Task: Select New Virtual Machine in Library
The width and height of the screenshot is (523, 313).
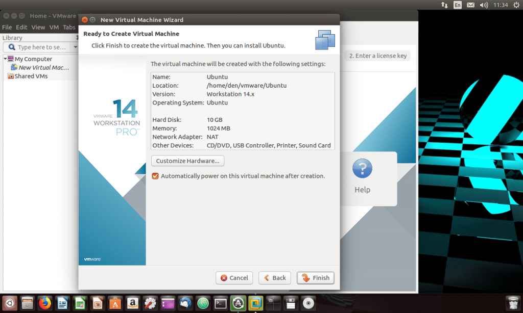Action: [x=43, y=67]
